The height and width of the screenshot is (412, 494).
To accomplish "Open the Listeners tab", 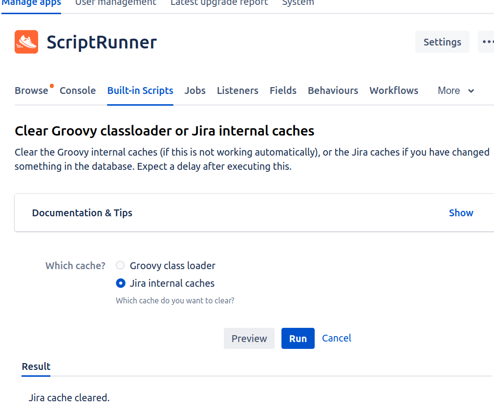I will tap(237, 91).
